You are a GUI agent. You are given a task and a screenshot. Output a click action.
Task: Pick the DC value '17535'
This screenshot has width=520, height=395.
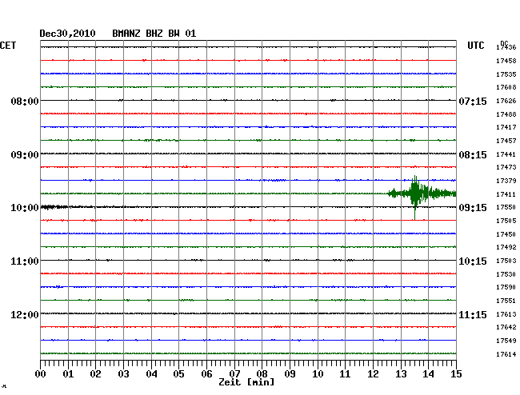pos(506,74)
